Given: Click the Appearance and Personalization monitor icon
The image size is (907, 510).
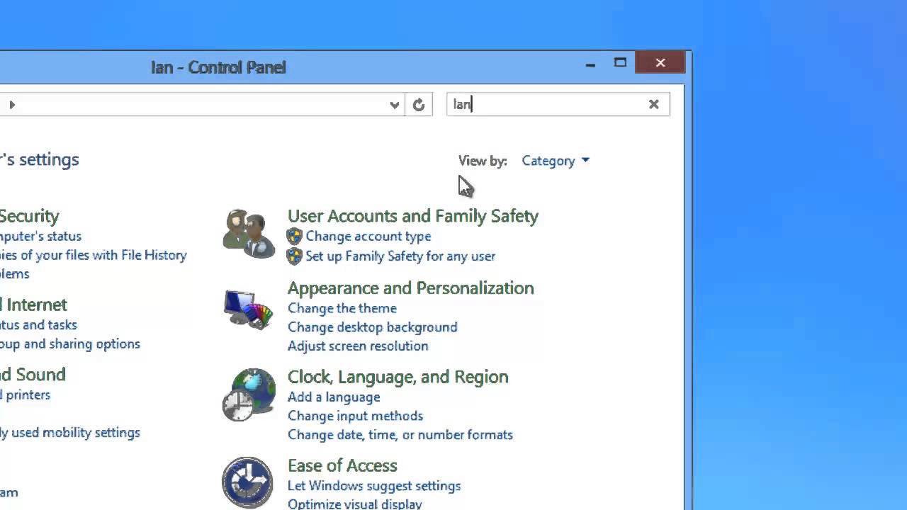Looking at the screenshot, I should (x=248, y=310).
